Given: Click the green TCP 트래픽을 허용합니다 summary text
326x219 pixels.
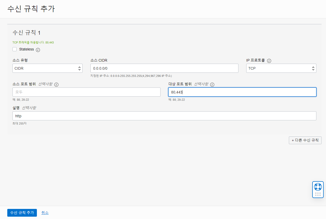Looking at the screenshot, I should (x=33, y=42).
